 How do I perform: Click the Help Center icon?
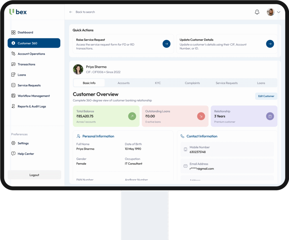(13, 154)
